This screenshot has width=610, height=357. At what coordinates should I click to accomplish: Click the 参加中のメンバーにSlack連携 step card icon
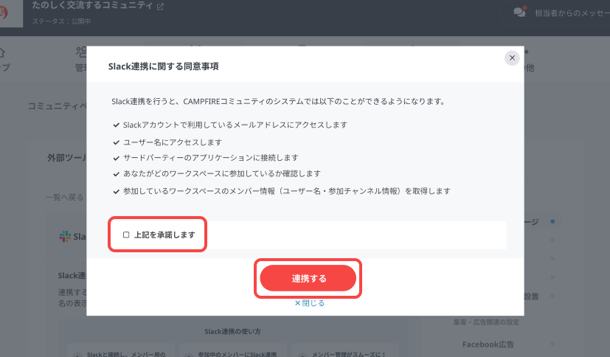pyautogui.click(x=189, y=353)
